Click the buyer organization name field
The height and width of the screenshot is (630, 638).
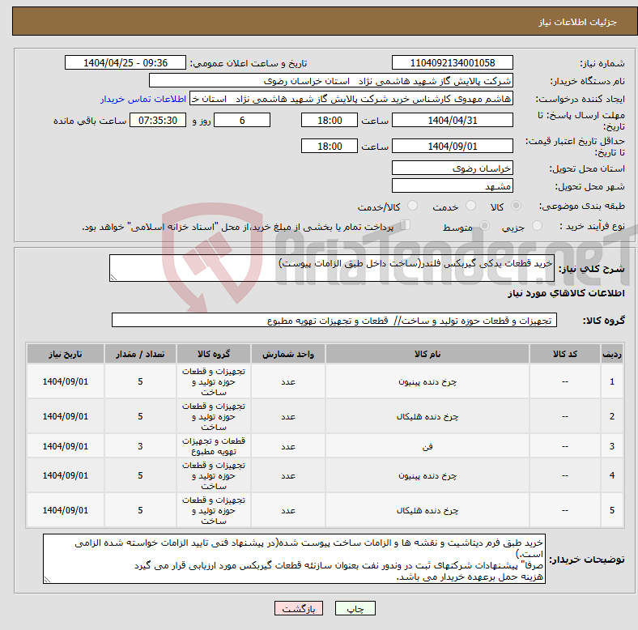[331, 81]
